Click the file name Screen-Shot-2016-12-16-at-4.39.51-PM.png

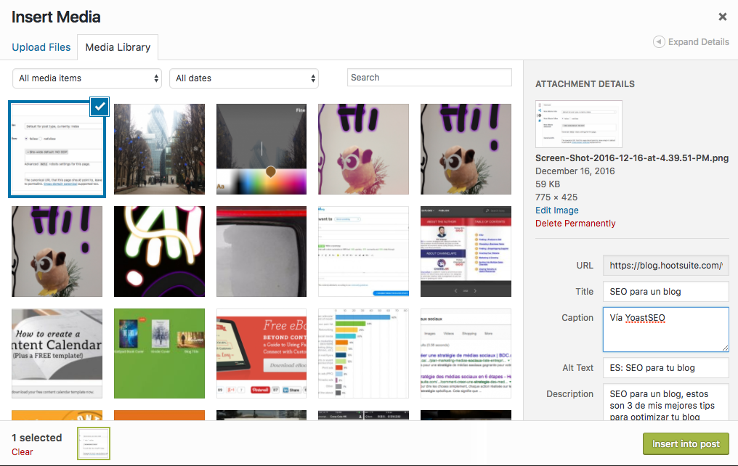(x=632, y=158)
